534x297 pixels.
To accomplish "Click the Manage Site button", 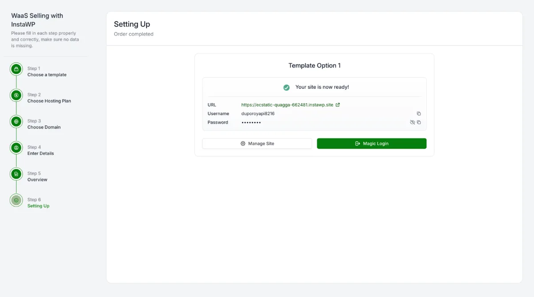I will click(257, 144).
